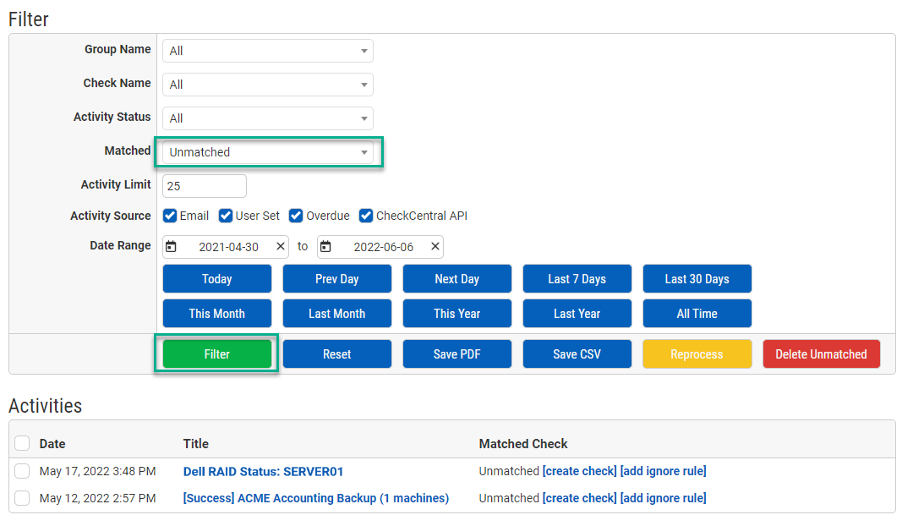This screenshot has height=515, width=902.
Task: Click the Delete Unmatched button
Action: (821, 353)
